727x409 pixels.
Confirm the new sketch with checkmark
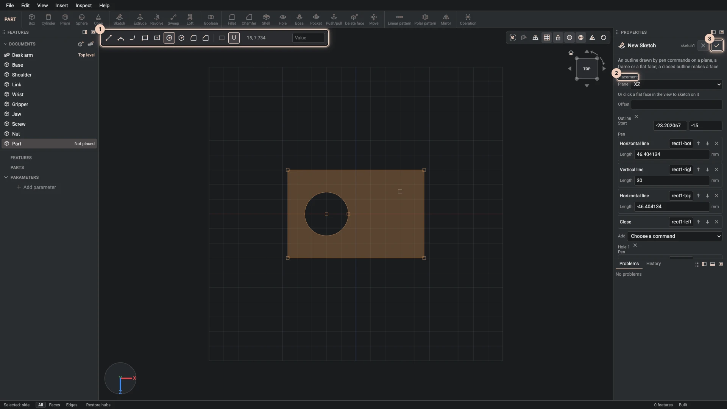(717, 45)
